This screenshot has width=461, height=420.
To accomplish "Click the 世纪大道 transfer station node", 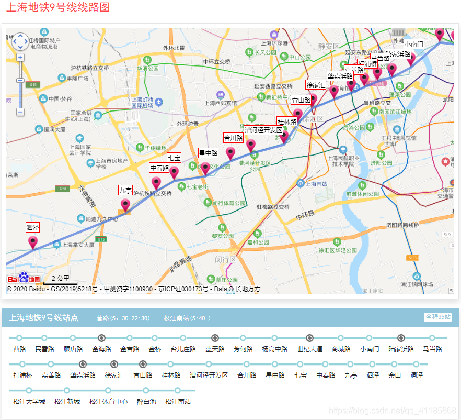I will (309, 338).
